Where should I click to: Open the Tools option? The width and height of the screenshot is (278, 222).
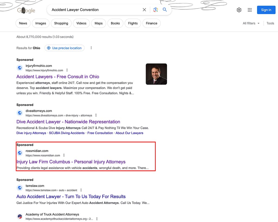[270, 23]
